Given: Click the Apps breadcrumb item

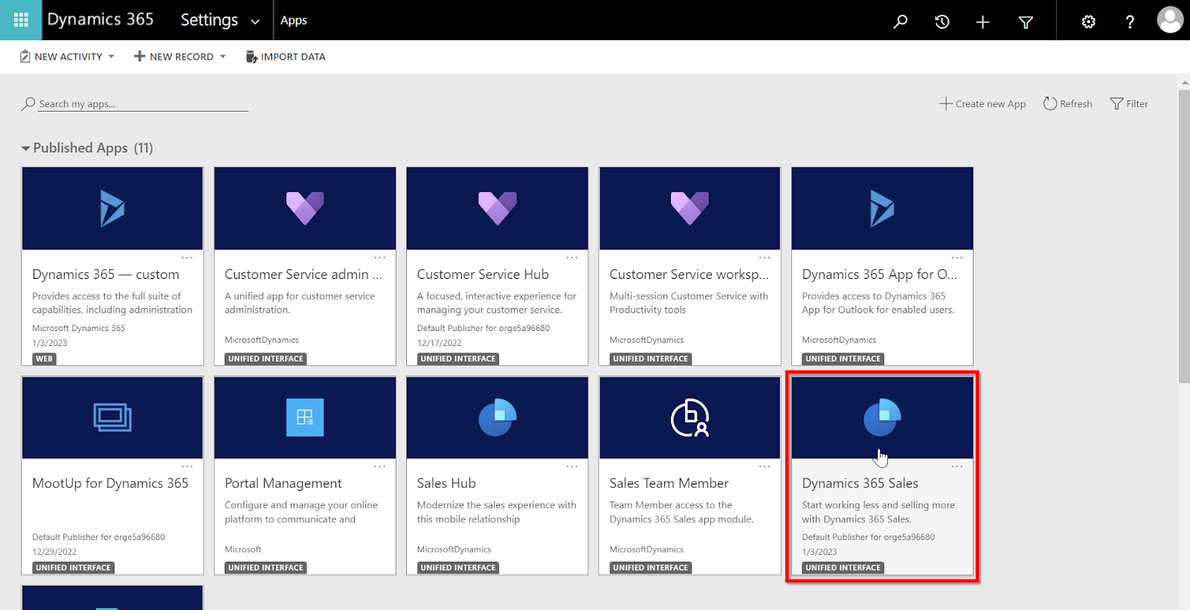Looking at the screenshot, I should click(x=294, y=21).
